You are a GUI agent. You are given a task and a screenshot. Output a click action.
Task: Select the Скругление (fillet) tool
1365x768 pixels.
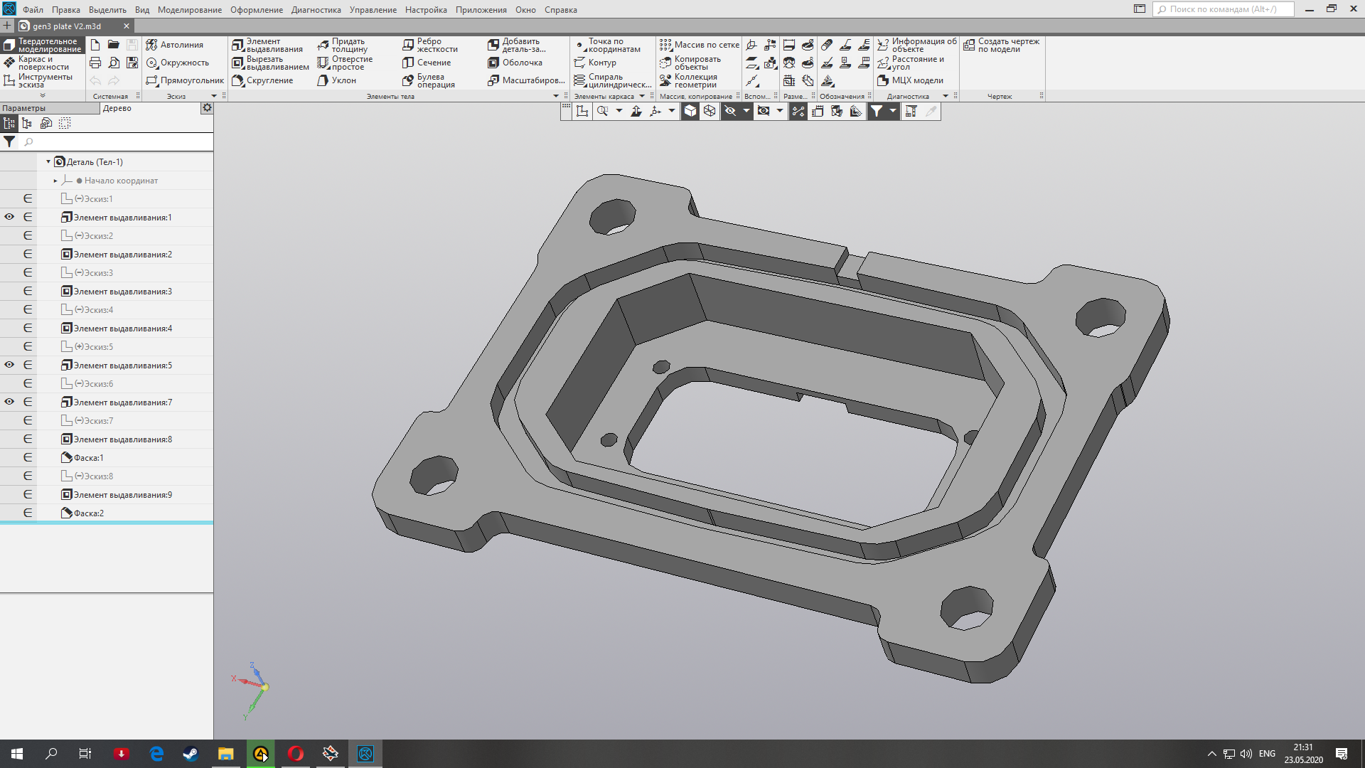(x=262, y=80)
